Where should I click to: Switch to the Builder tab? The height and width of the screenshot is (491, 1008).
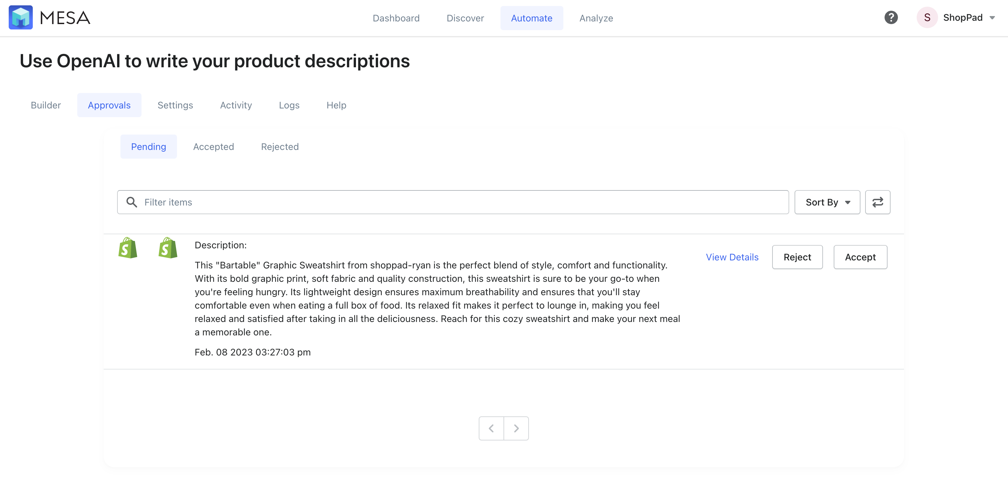click(46, 105)
